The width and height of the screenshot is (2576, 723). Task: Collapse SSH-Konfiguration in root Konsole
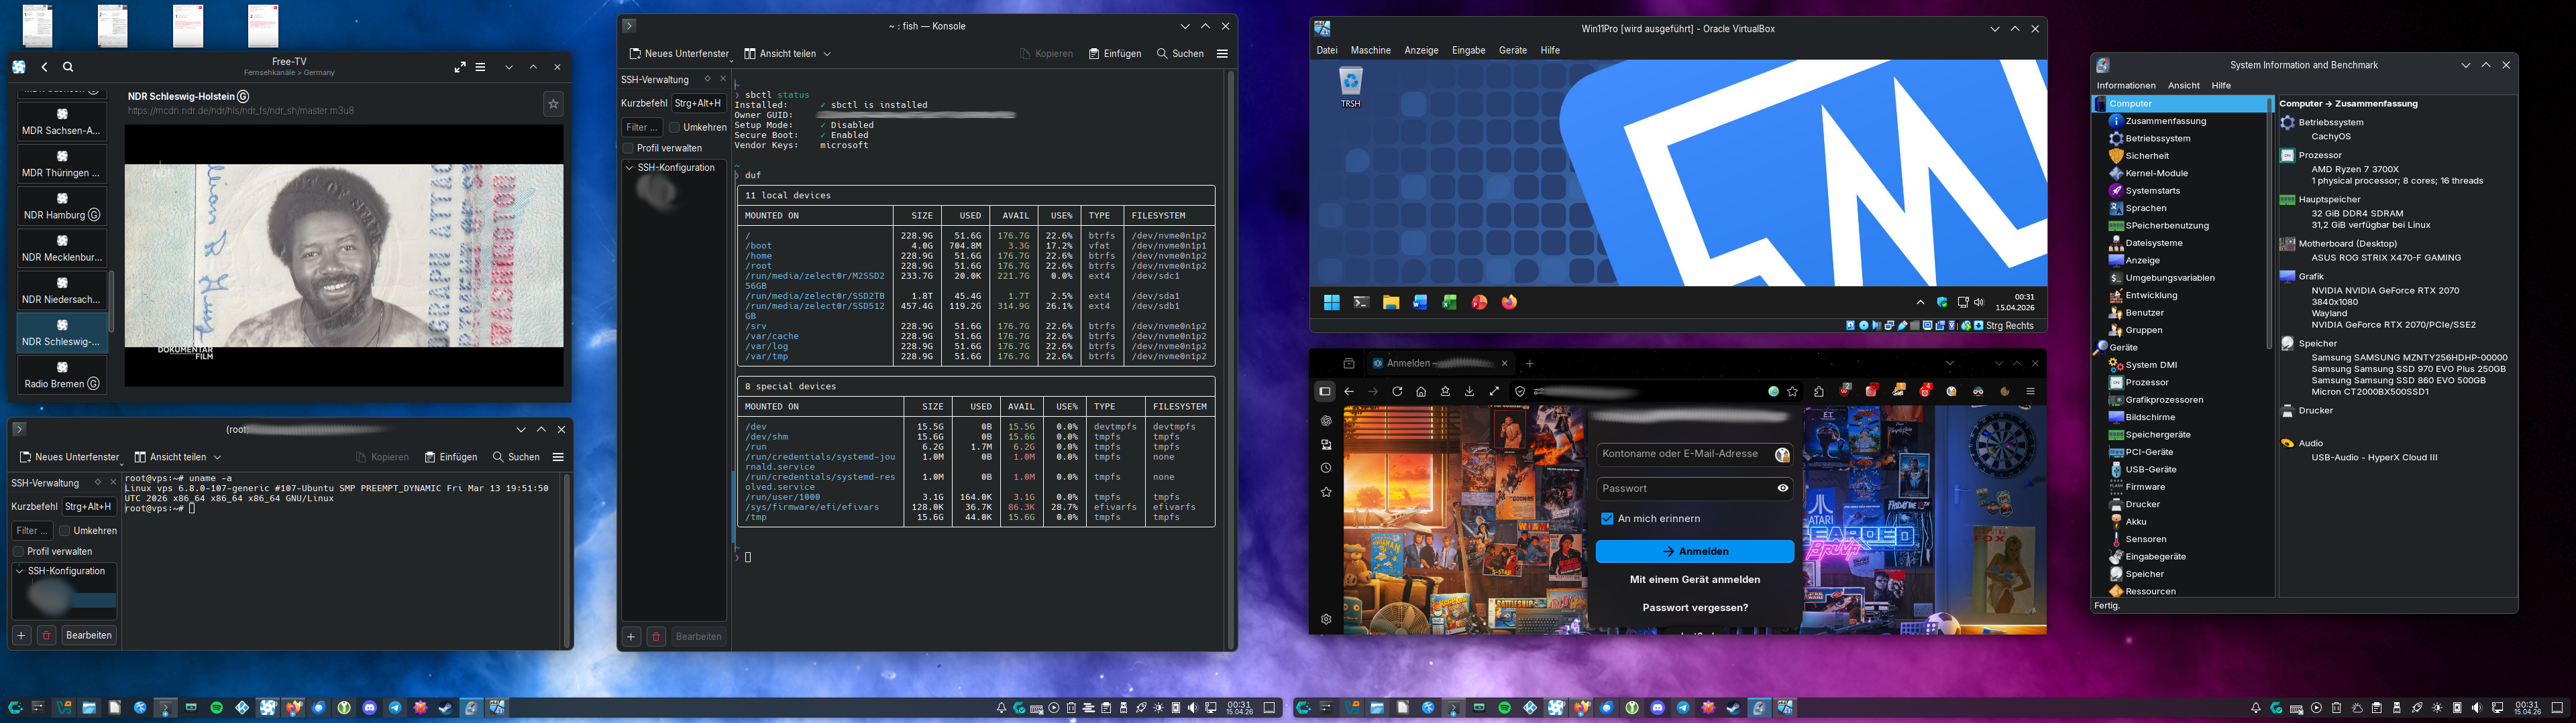(x=19, y=571)
